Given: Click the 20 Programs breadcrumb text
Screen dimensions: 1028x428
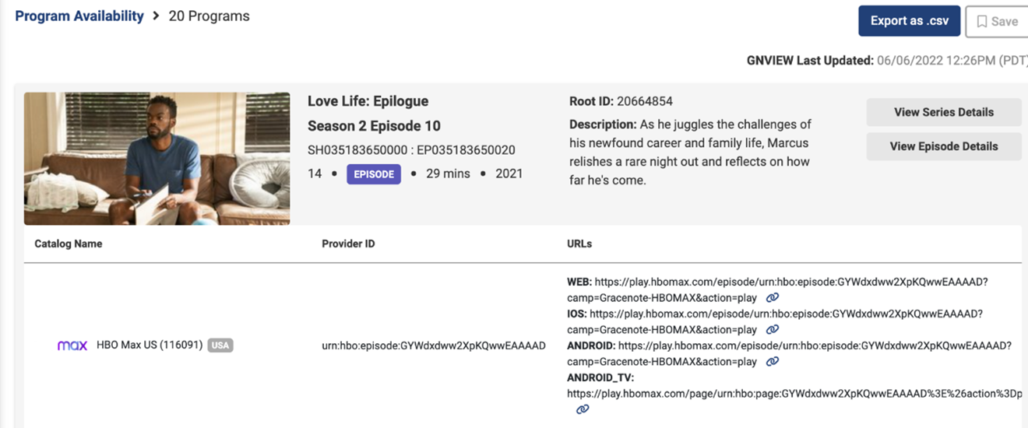Looking at the screenshot, I should [x=209, y=16].
